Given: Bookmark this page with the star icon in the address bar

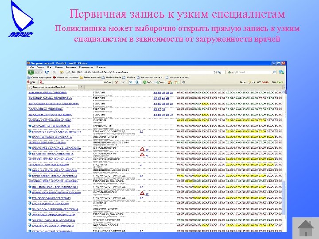Looking at the screenshot, I should [x=215, y=72].
